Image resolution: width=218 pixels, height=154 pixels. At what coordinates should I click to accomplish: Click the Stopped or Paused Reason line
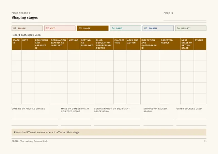pyautogui.click(x=158, y=117)
